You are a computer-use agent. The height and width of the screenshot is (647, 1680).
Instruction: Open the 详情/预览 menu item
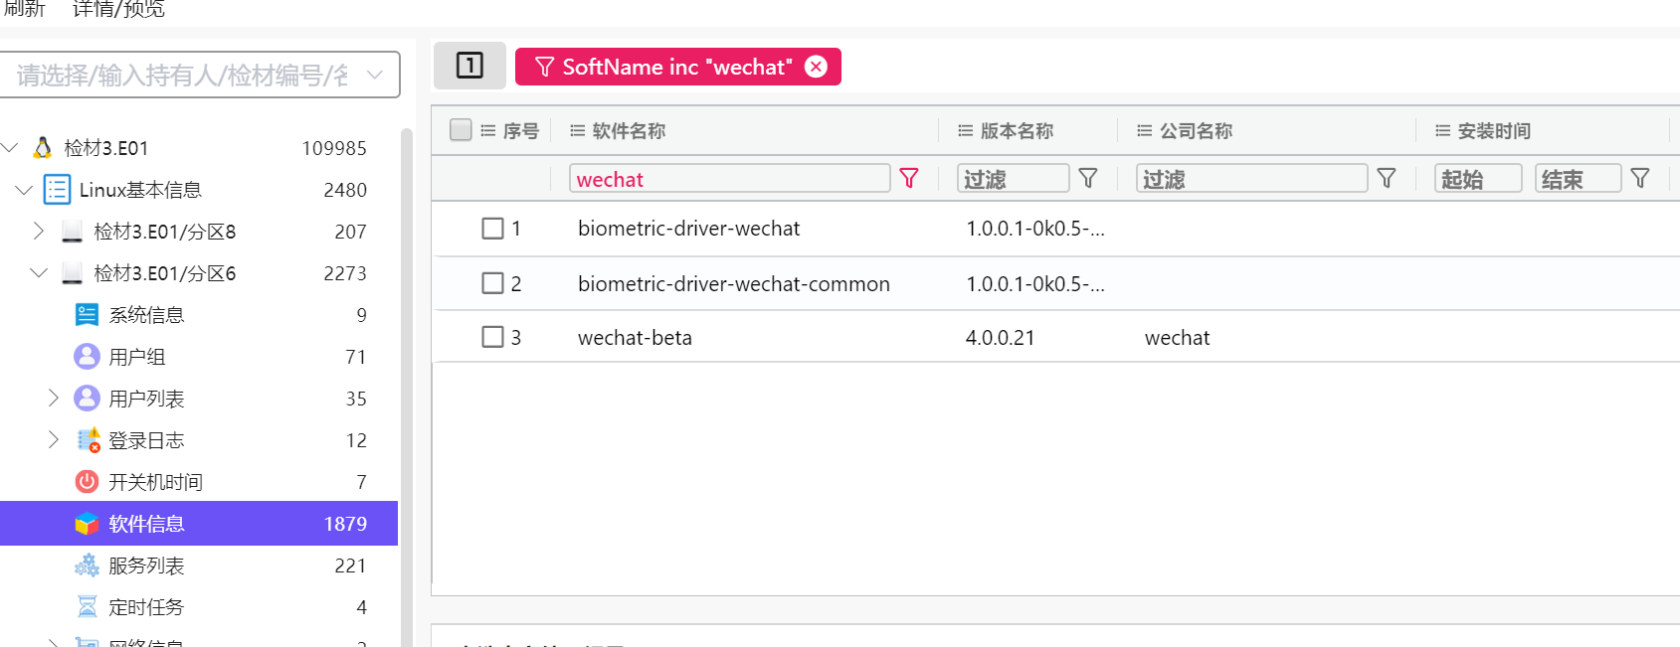(118, 10)
